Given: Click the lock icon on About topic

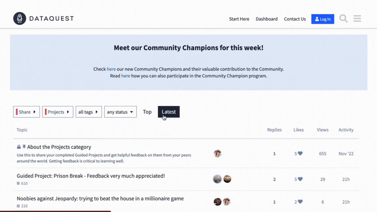Looking at the screenshot, I should [x=19, y=147].
